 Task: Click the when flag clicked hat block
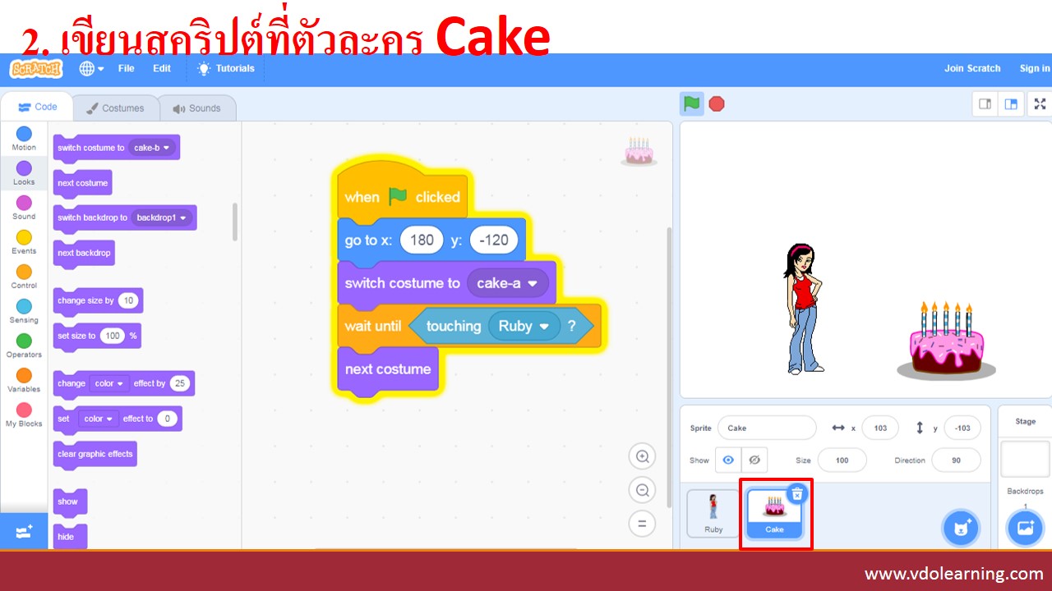point(403,191)
